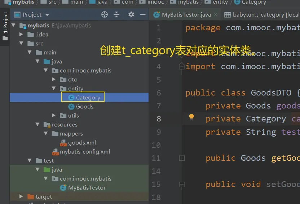This screenshot has width=300, height=204.
Task: Open Project panel settings gear
Action: 131,14
